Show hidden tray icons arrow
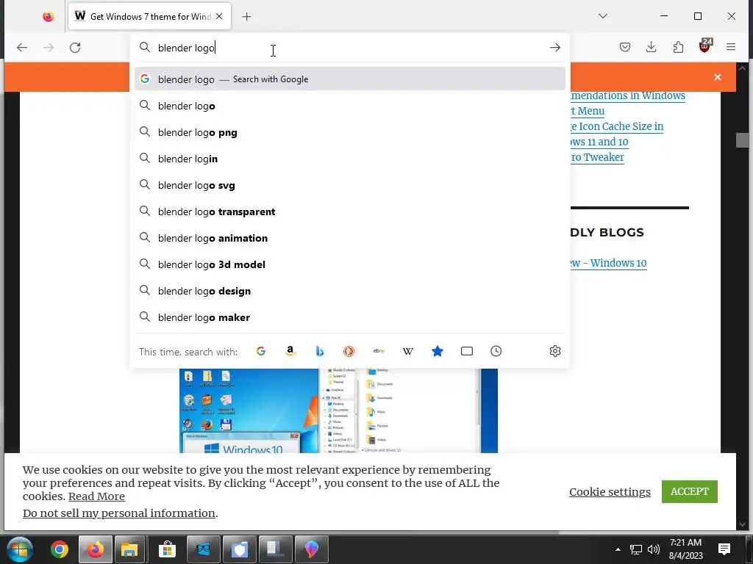This screenshot has width=753, height=564. pos(618,549)
